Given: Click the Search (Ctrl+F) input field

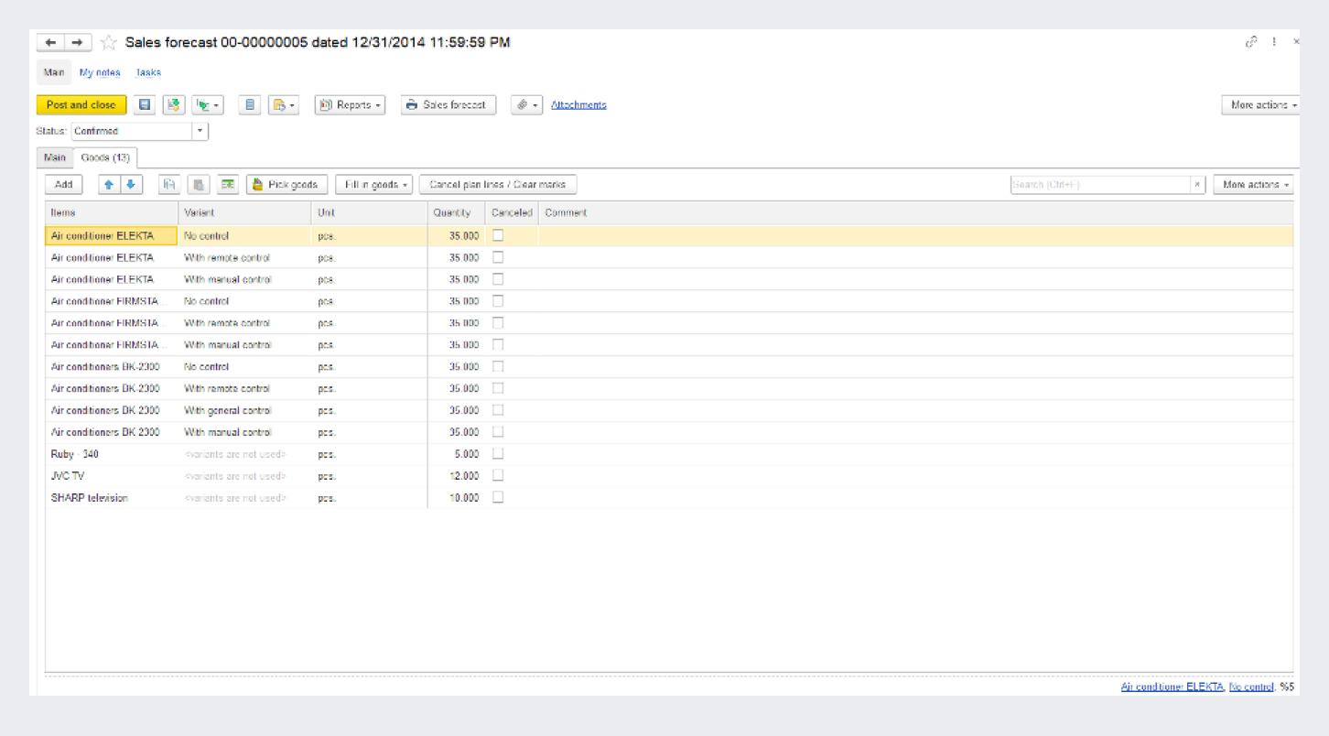Looking at the screenshot, I should click(1099, 185).
